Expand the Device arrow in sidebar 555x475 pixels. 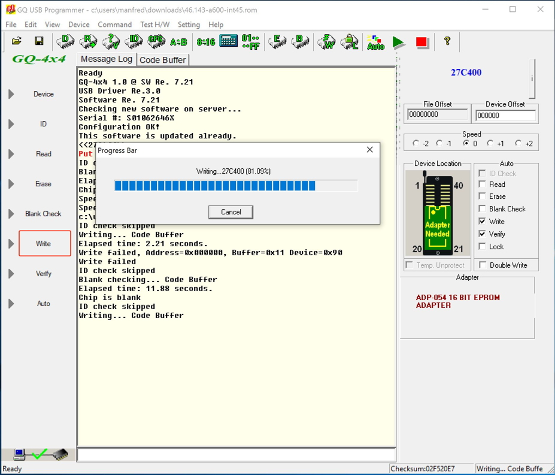pos(11,94)
